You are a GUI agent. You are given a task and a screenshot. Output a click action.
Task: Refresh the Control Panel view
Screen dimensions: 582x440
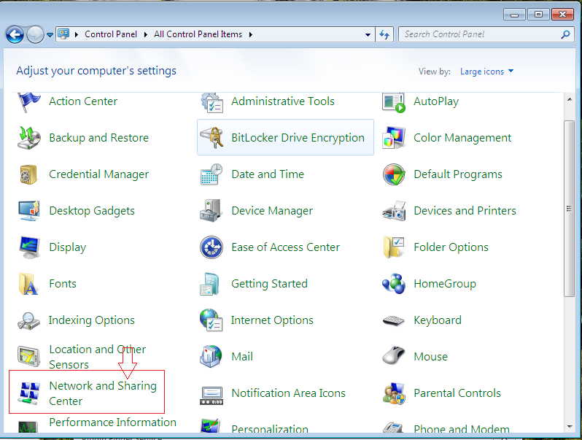tap(384, 34)
